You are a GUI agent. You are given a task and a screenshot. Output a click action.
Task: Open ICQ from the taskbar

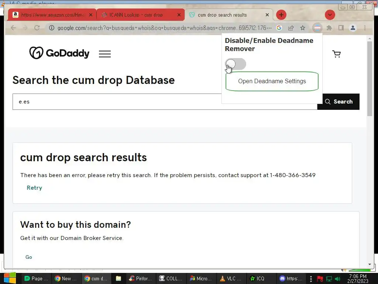(261, 279)
